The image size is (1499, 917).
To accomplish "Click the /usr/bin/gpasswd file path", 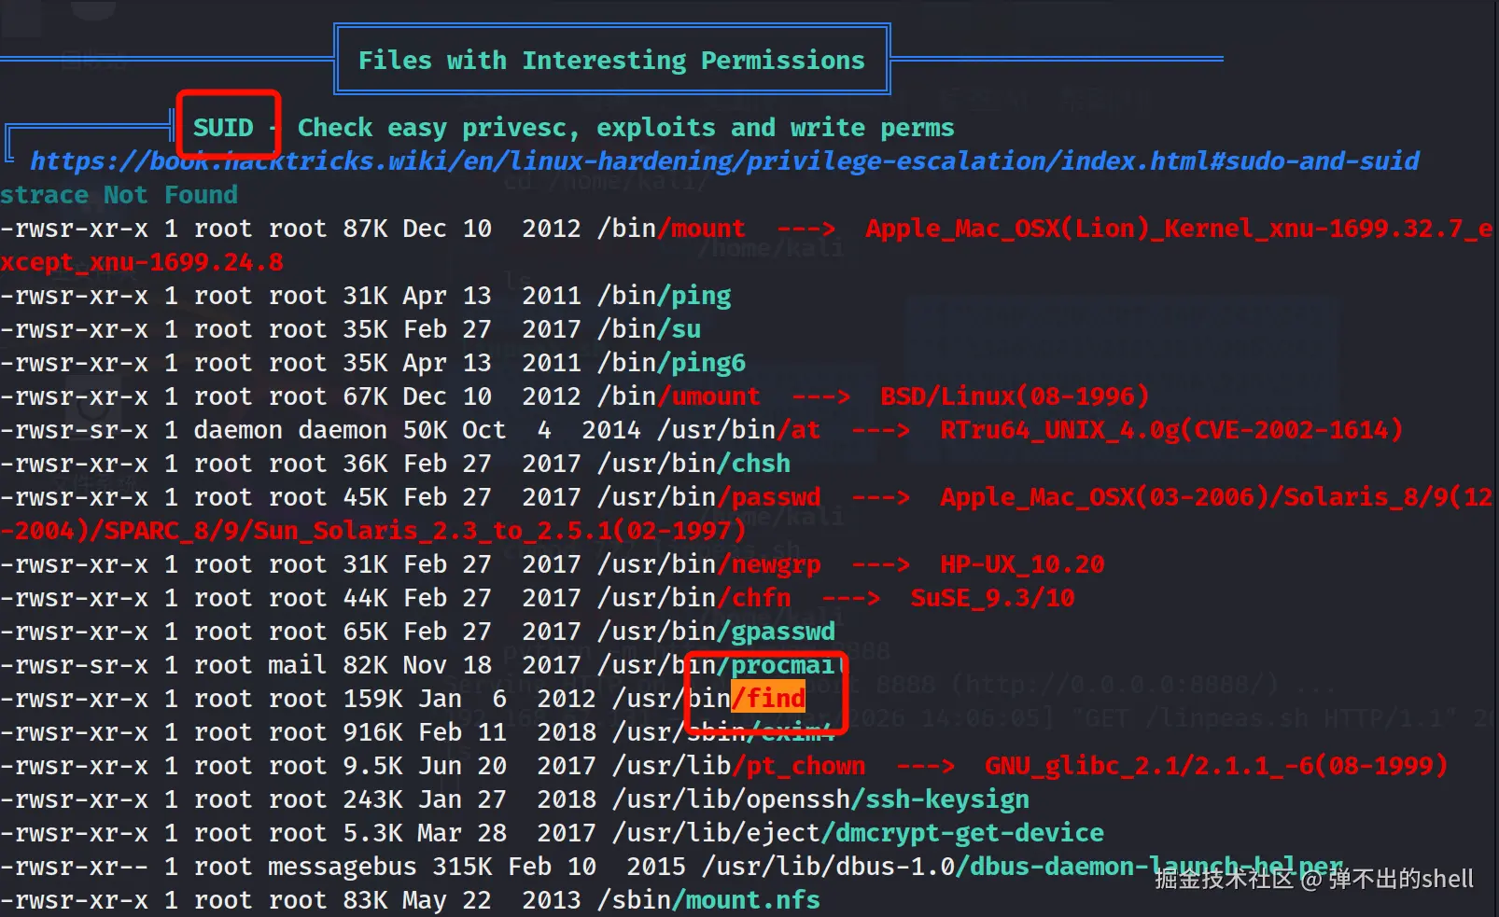I will click(716, 632).
